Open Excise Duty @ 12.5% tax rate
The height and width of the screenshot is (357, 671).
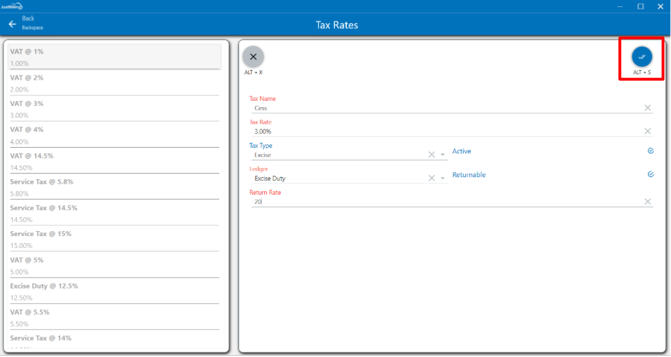pos(114,291)
